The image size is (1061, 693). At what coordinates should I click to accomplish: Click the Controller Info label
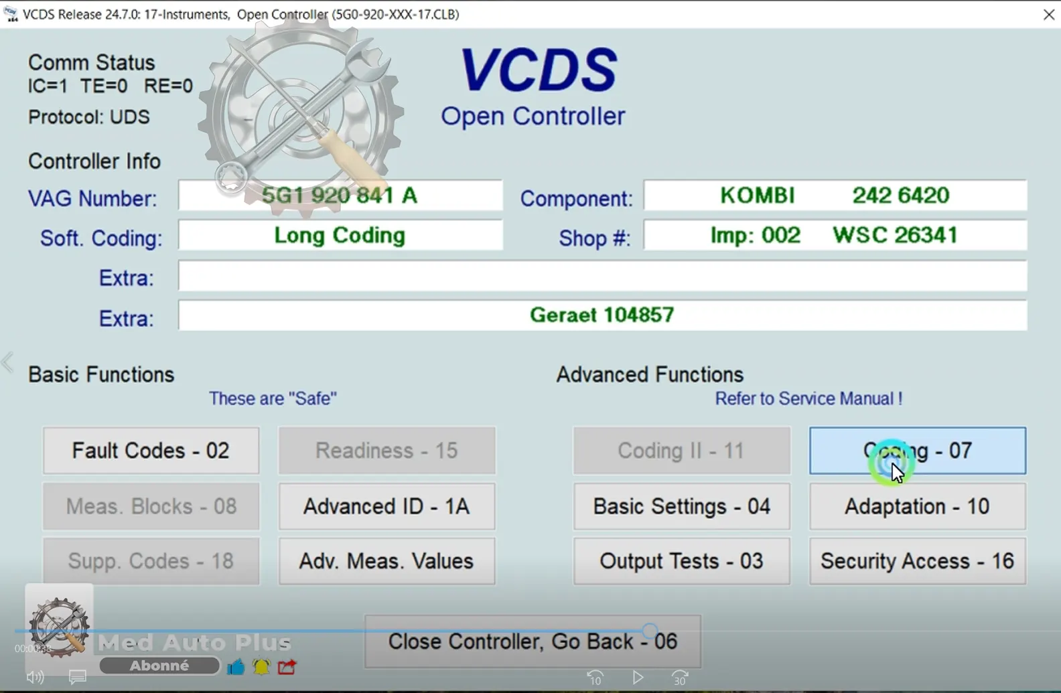[x=94, y=161]
